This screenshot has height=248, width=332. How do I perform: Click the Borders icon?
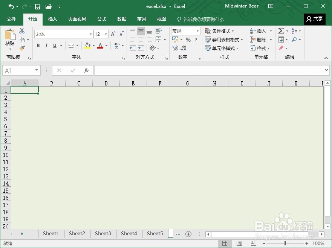coord(71,46)
